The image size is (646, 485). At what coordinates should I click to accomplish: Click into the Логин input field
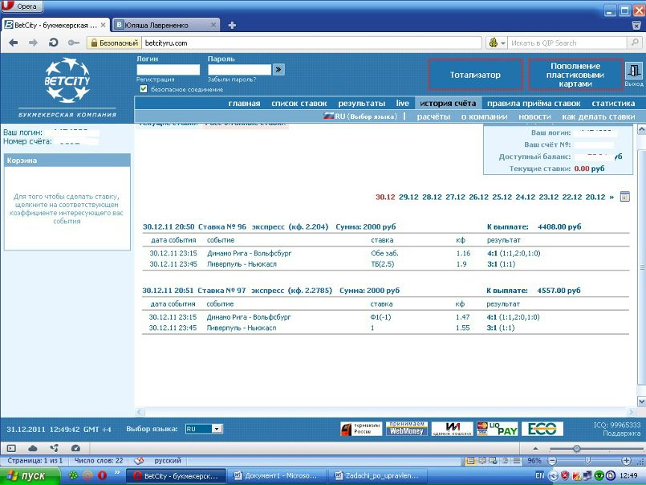168,70
